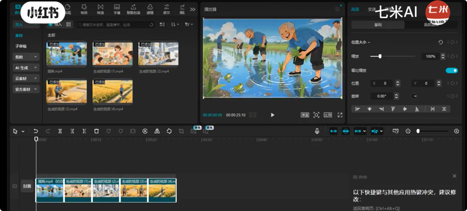Expand the AI 生成 sidebar section
The height and width of the screenshot is (211, 467).
click(26, 68)
